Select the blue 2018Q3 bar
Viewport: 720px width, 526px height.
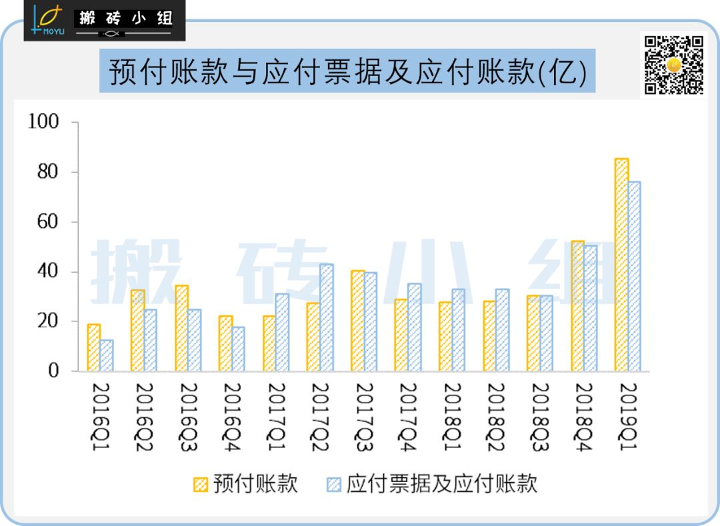[547, 333]
